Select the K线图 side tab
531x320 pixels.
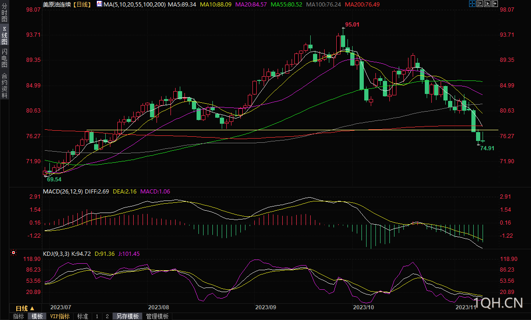[4, 35]
